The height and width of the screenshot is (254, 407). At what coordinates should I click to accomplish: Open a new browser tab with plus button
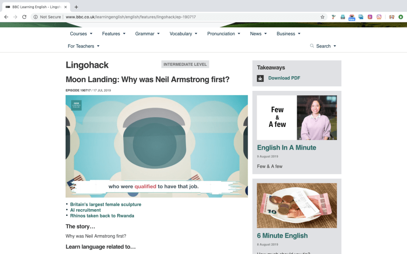coord(76,7)
